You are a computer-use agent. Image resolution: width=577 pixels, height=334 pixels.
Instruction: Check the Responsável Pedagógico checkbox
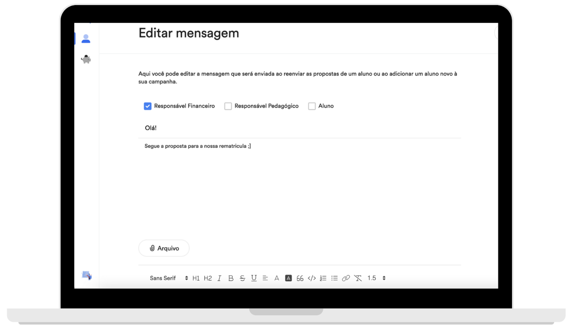(228, 106)
